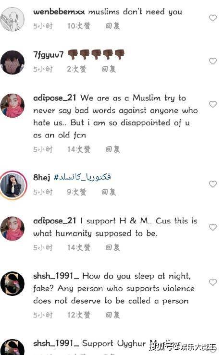View the 12 likes on shsh_1991_'s comment
The image size is (223, 355).
point(79,315)
